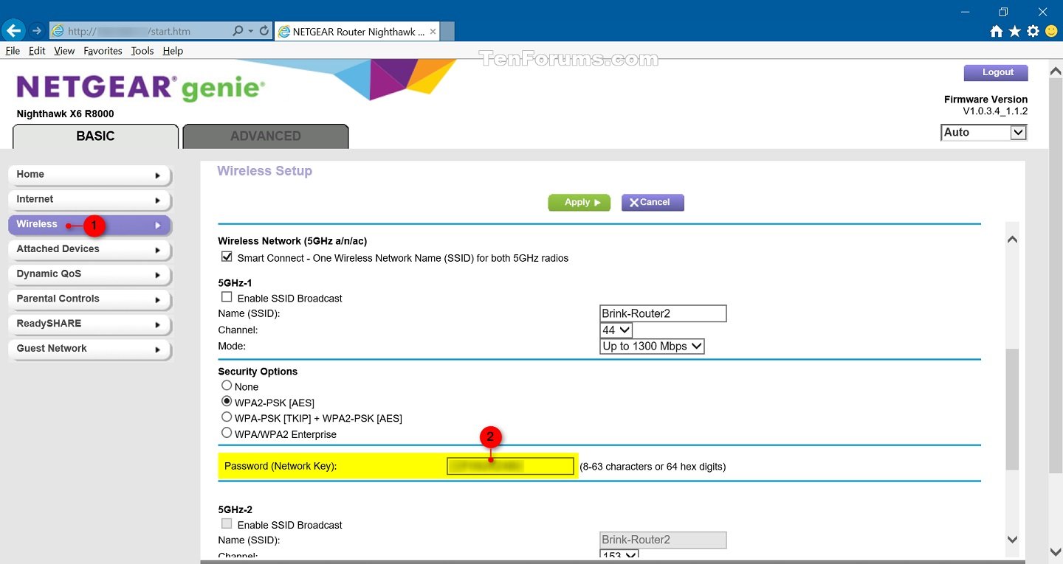Open a new browser tab
The image size is (1063, 564).
pyautogui.click(x=447, y=32)
